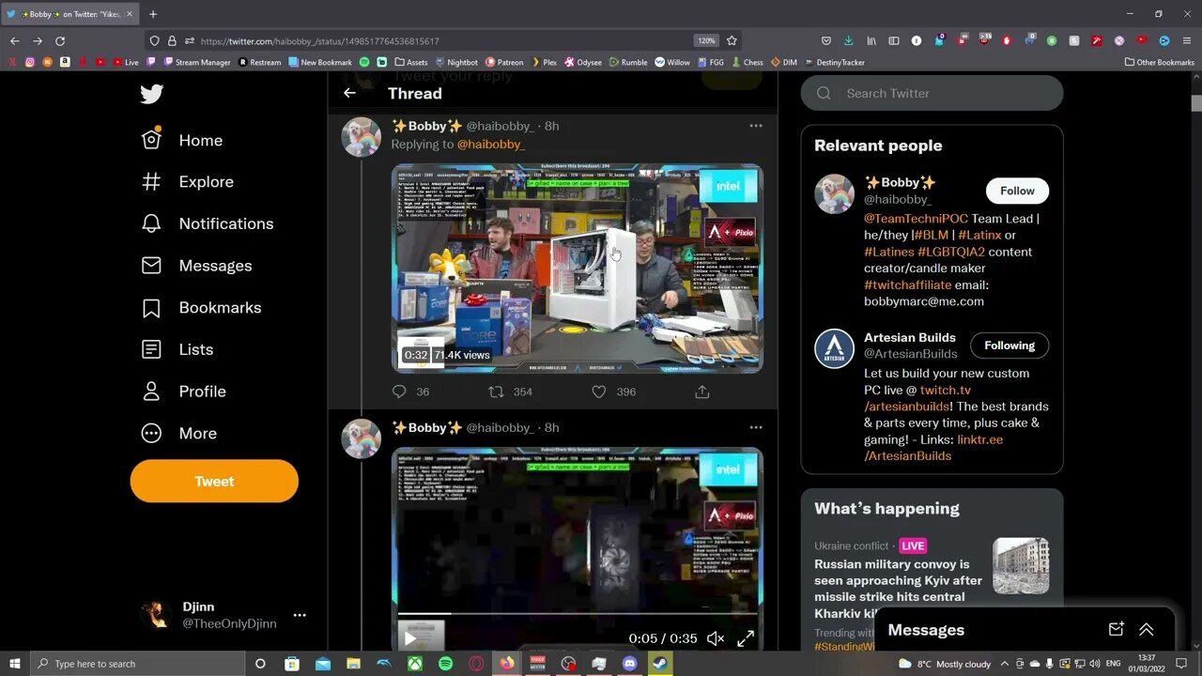Viewport: 1202px width, 676px height.
Task: Open the linktr.ee/ArtesianBuilds link
Action: pyautogui.click(x=932, y=448)
